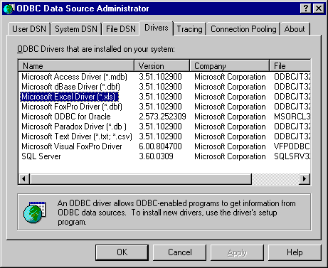Sort by the Name column header
Screen dimensions: 328x268
pos(76,66)
